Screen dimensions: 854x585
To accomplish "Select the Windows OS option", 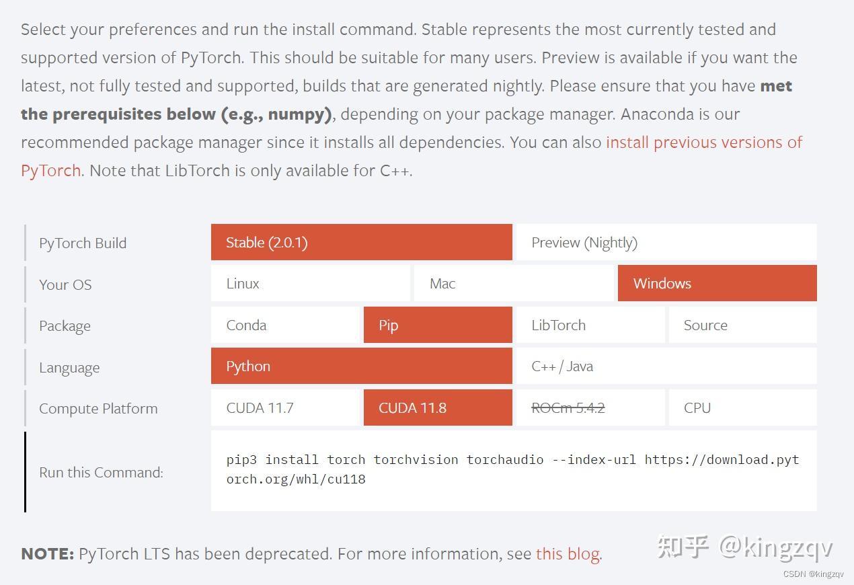I will (x=717, y=283).
